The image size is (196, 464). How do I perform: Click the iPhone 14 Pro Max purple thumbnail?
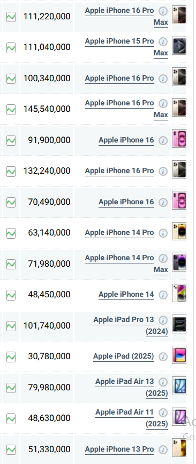pyautogui.click(x=179, y=262)
